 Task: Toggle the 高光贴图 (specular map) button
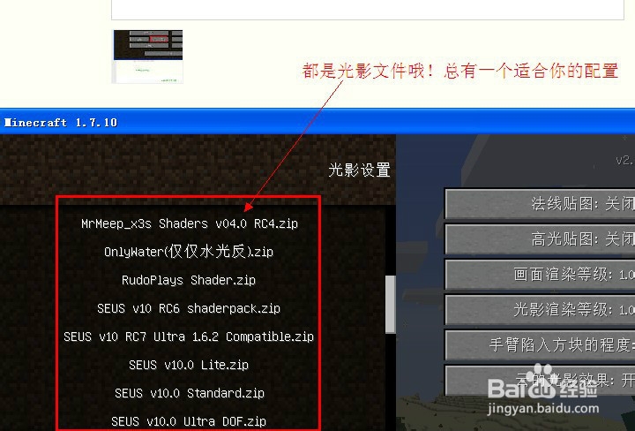540,238
